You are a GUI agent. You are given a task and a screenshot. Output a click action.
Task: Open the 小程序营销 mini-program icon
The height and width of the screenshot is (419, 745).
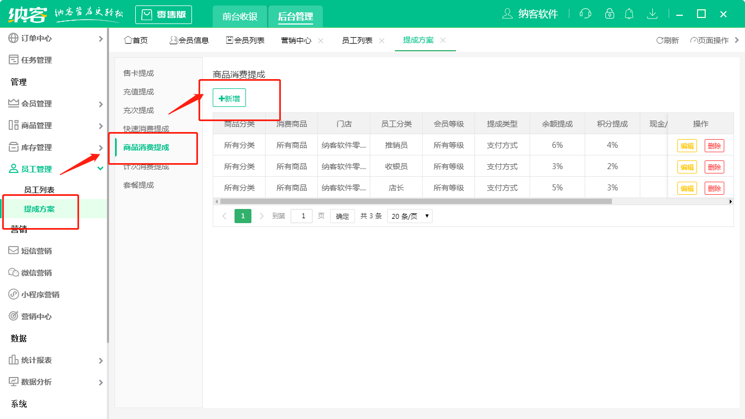point(12,294)
